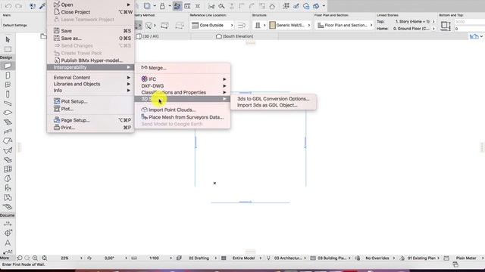485x272 pixels.
Task: Open Floor Plan and Section dropdown
Action: point(345,25)
